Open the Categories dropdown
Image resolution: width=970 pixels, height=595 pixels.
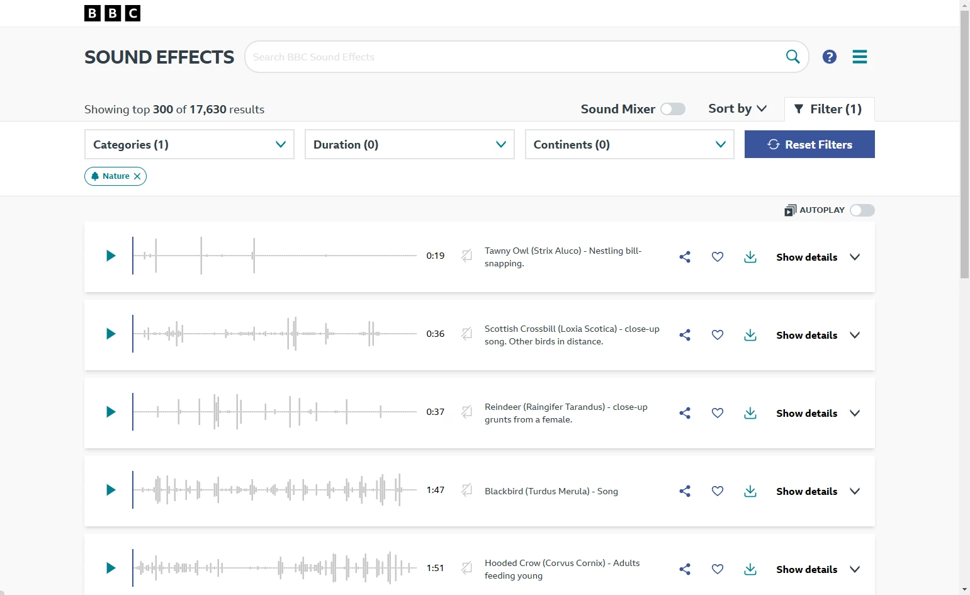(x=189, y=144)
